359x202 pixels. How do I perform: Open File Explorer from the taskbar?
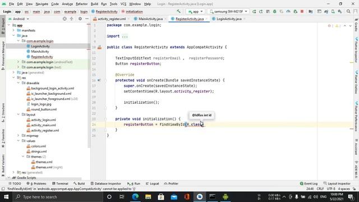148,197
